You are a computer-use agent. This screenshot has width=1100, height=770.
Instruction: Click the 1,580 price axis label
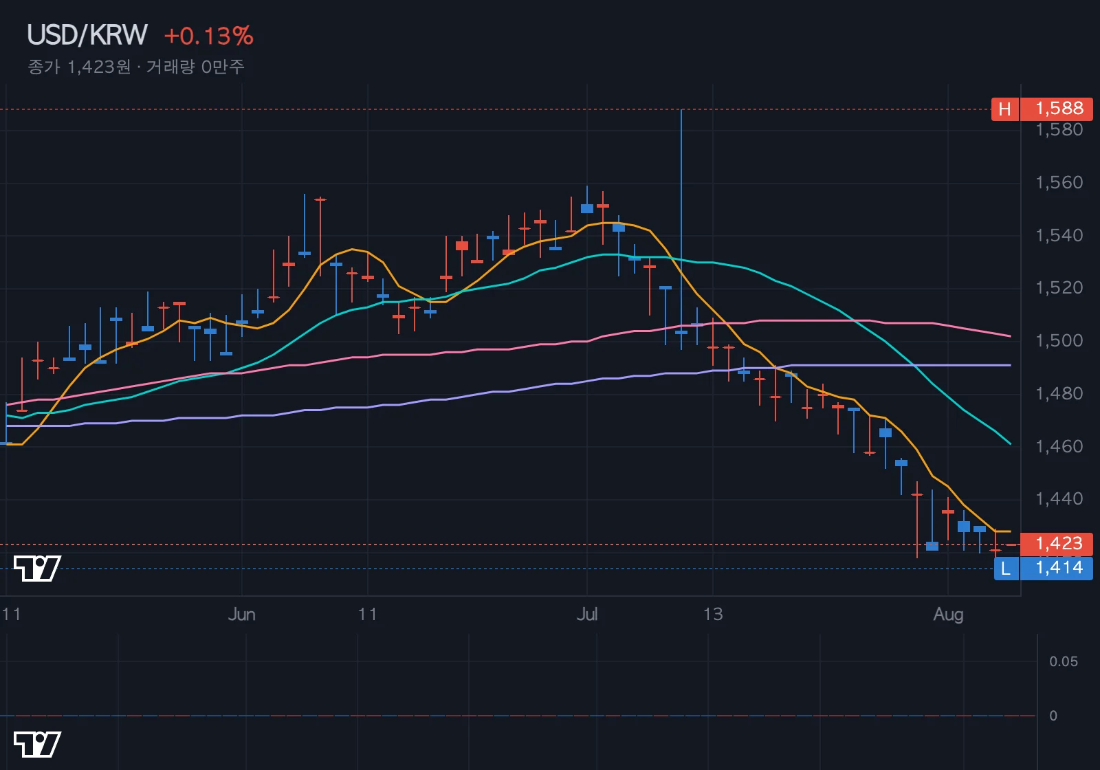(x=1059, y=130)
